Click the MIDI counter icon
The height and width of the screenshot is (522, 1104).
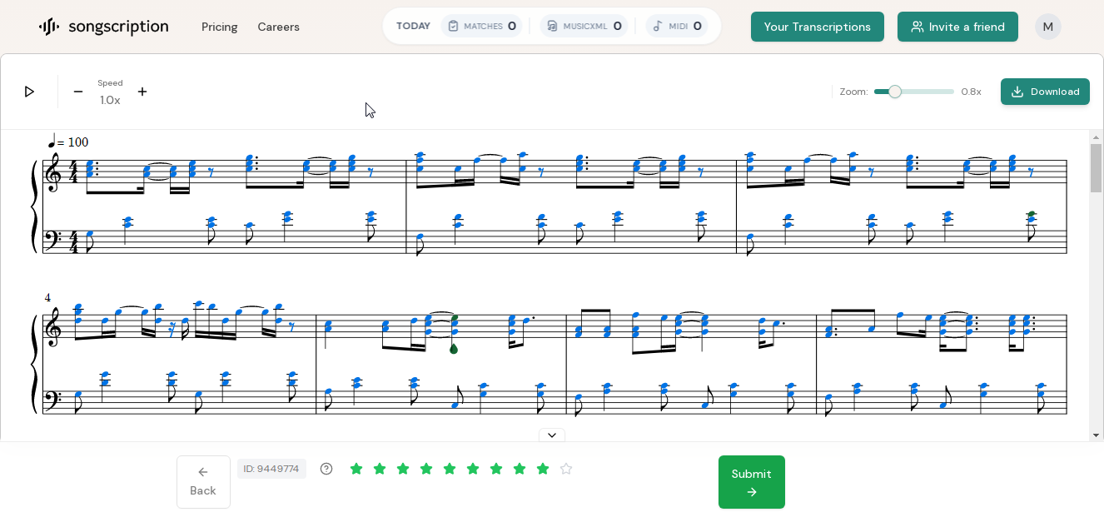(x=658, y=26)
